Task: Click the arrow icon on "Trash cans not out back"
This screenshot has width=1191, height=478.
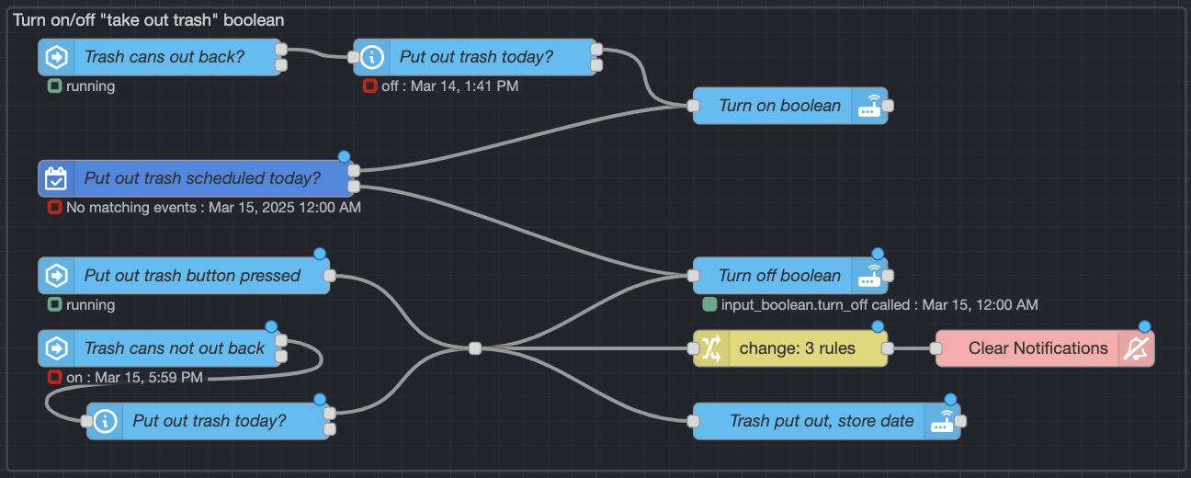Action: pos(56,348)
